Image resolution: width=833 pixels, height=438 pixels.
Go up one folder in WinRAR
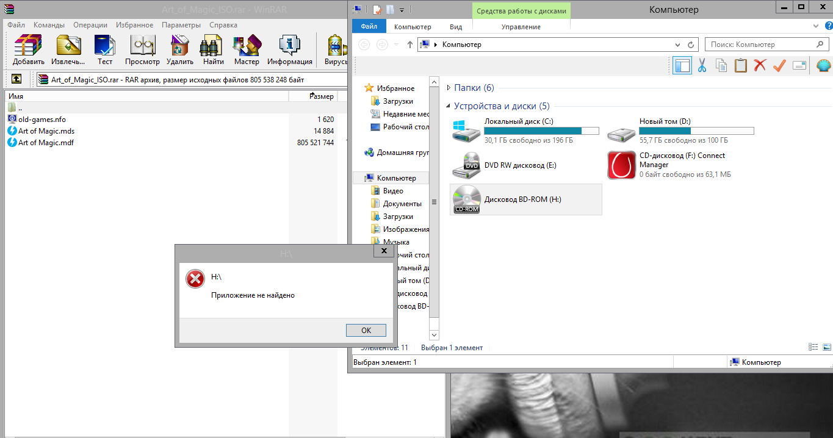pyautogui.click(x=16, y=79)
